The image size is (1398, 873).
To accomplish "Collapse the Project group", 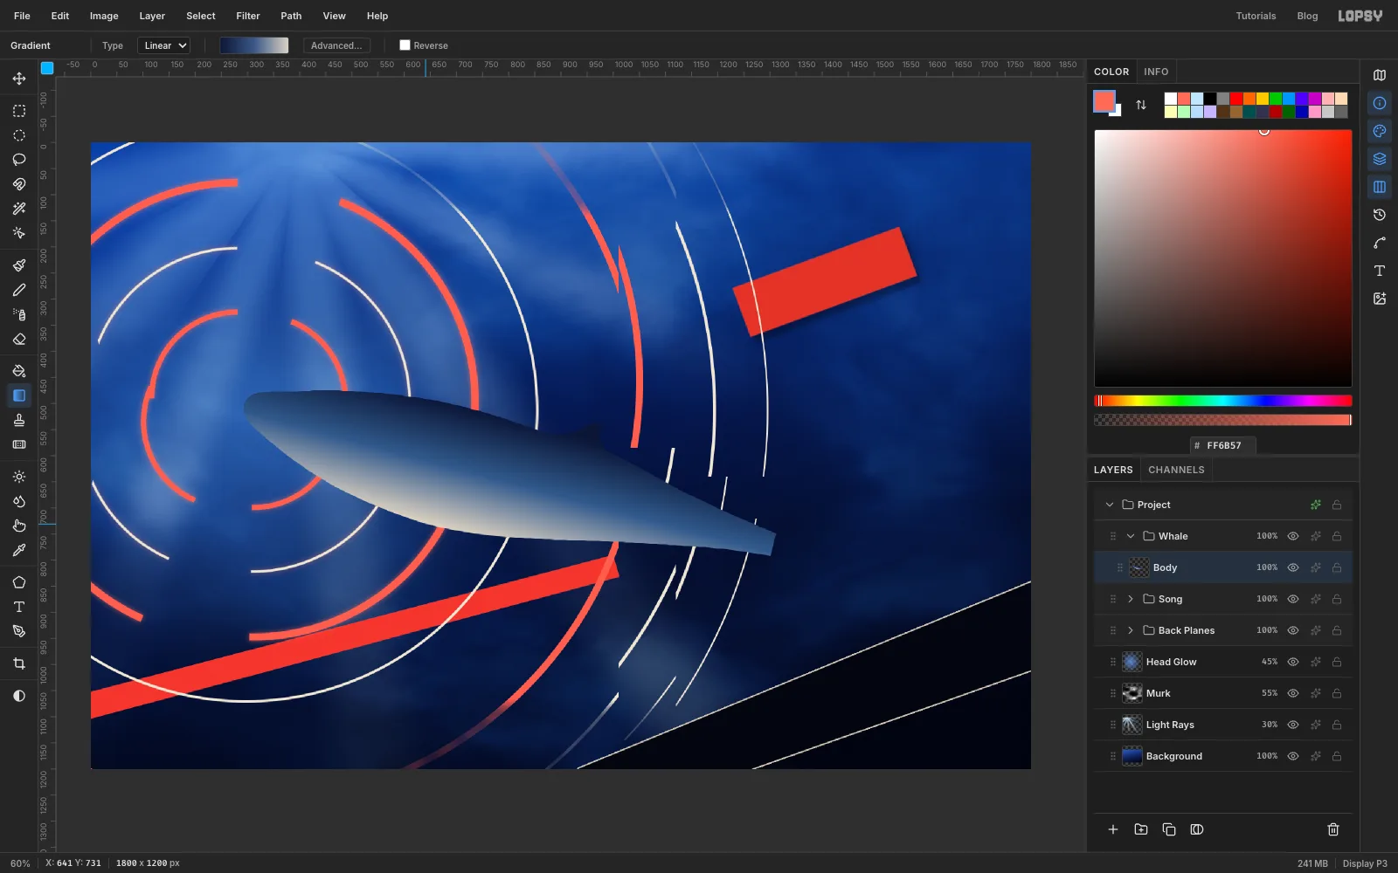I will coord(1110,505).
